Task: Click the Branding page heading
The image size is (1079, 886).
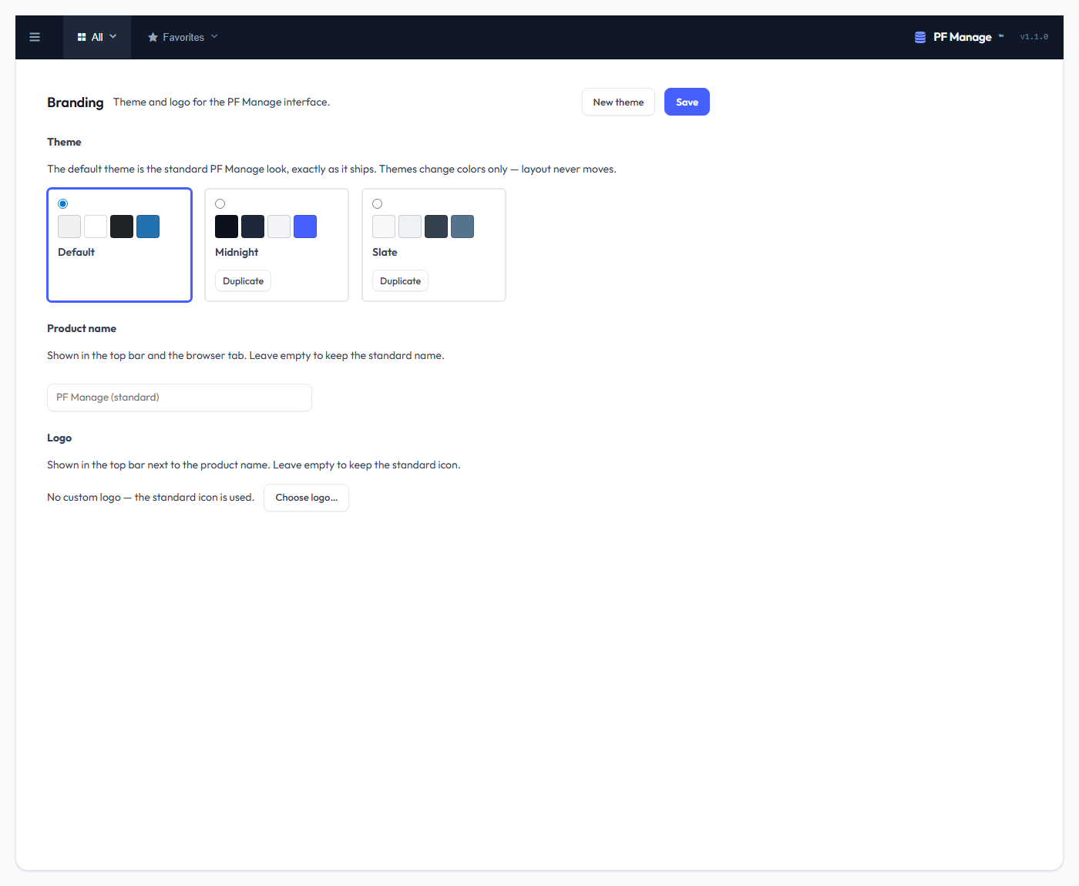Action: click(75, 102)
